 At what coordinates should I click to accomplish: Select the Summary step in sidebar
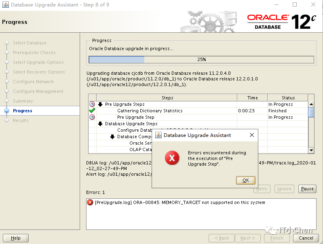(23, 101)
